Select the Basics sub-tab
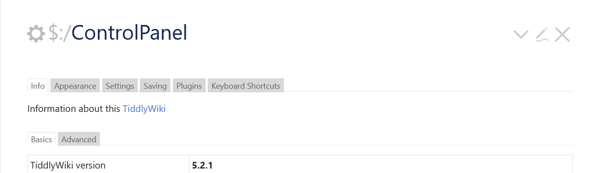 [42, 139]
